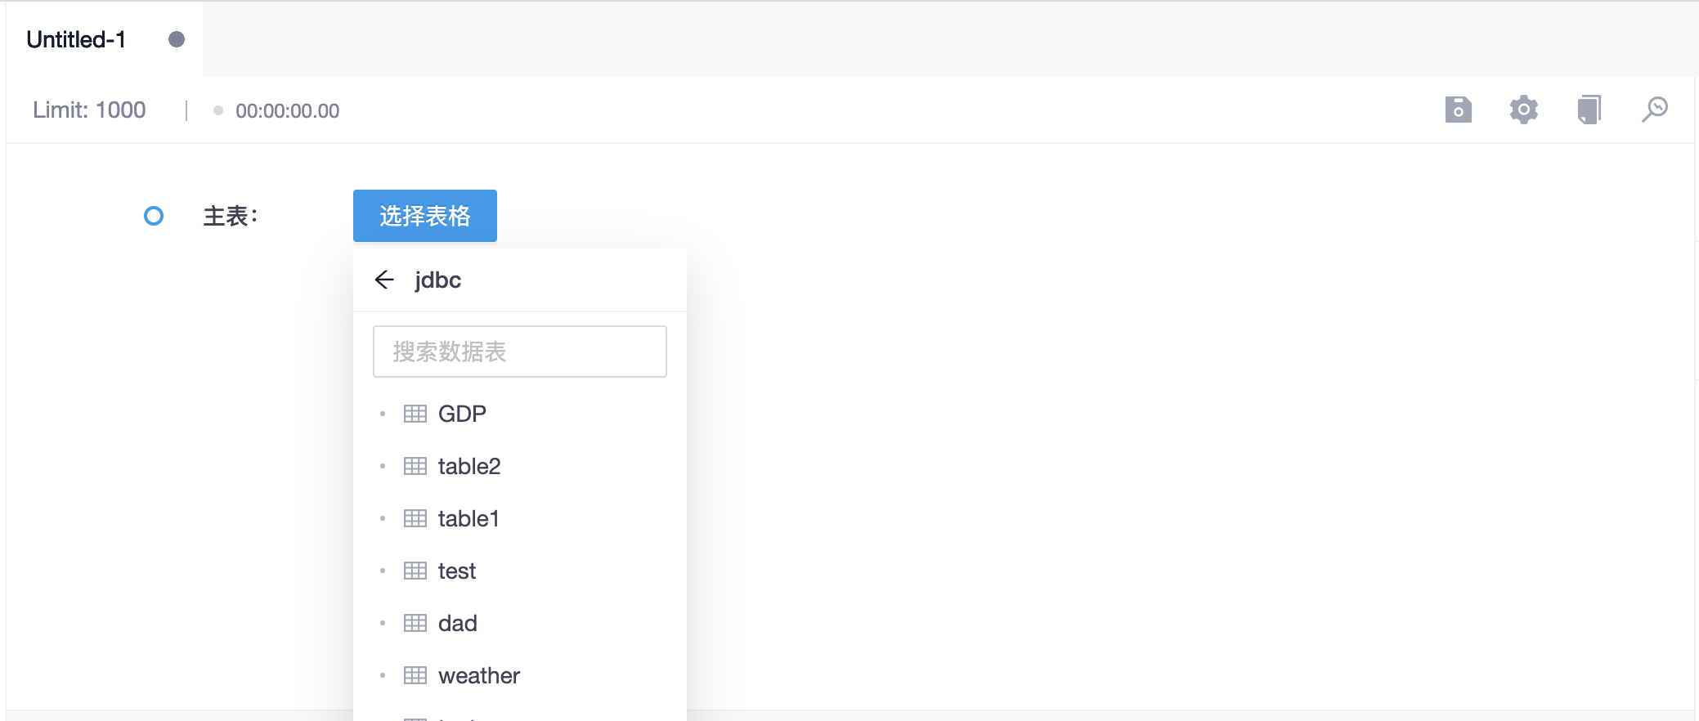Click the table icon beside dad
Viewport: 1699px width, 721px height.
point(415,623)
